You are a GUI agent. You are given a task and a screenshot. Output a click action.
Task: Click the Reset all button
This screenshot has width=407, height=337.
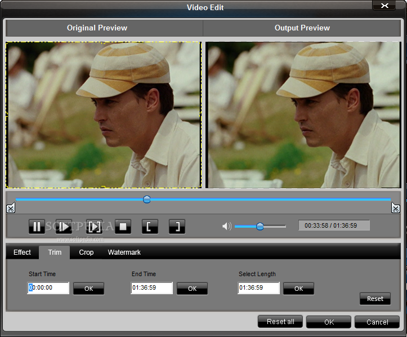click(x=280, y=322)
